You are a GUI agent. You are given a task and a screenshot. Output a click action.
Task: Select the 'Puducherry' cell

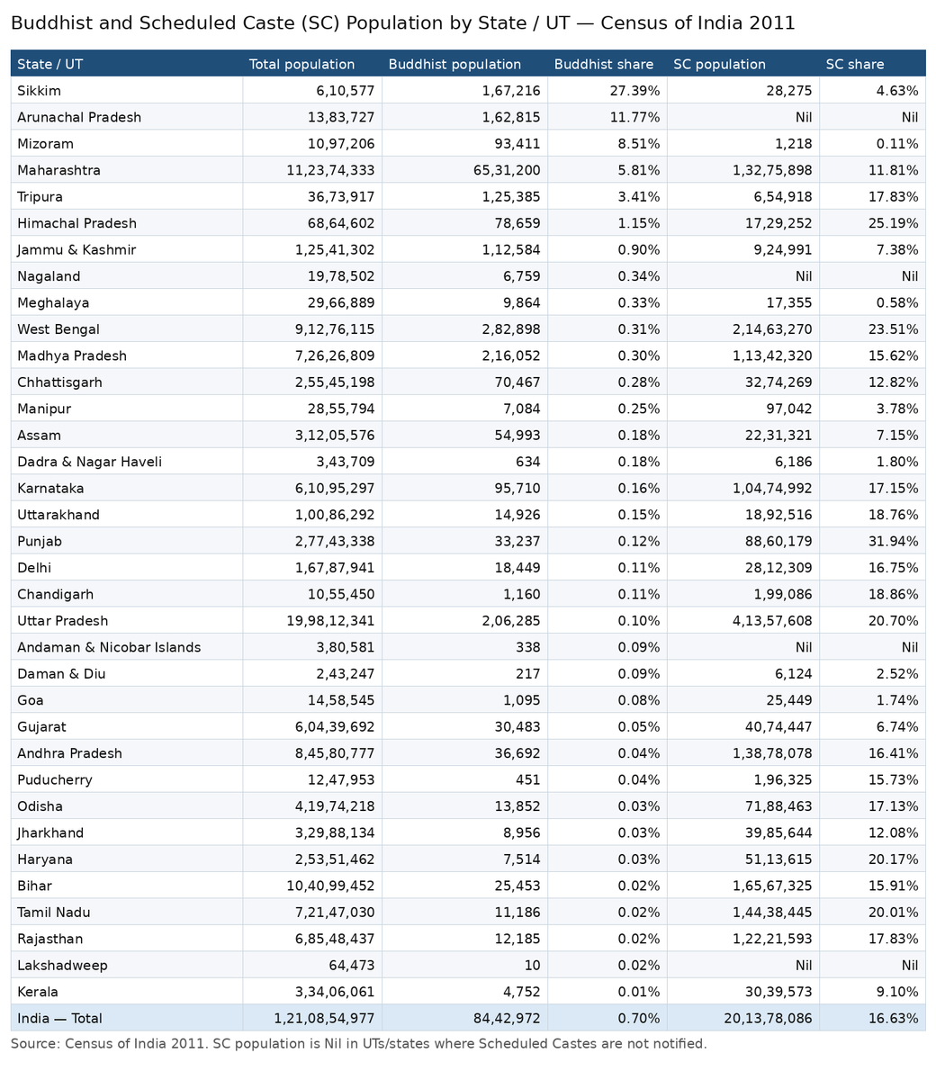[127, 779]
